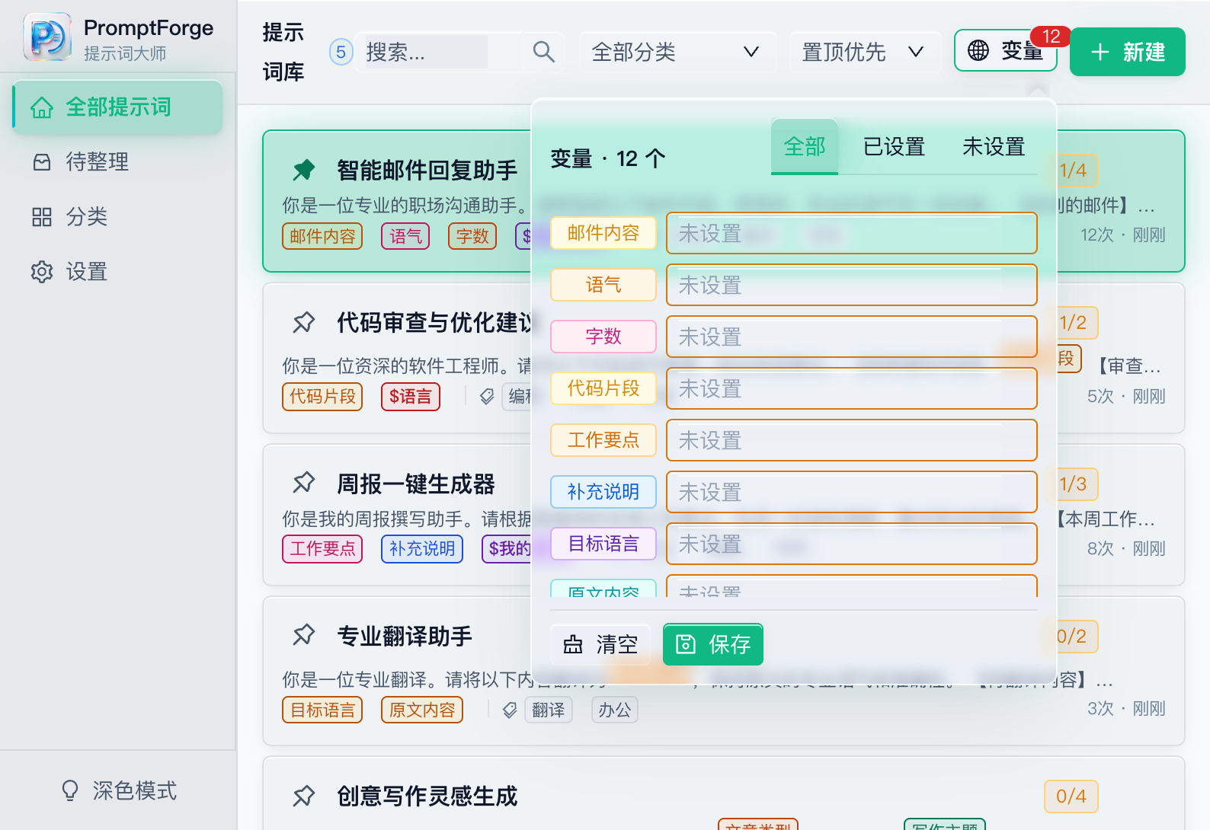The width and height of the screenshot is (1210, 830).
Task: Click the 清空 button
Action: tap(600, 644)
